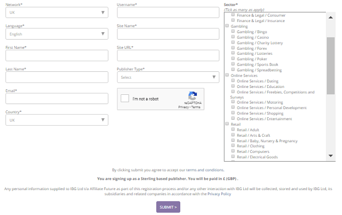Click the Submit button
This screenshot has width=342, height=215.
coord(168,207)
